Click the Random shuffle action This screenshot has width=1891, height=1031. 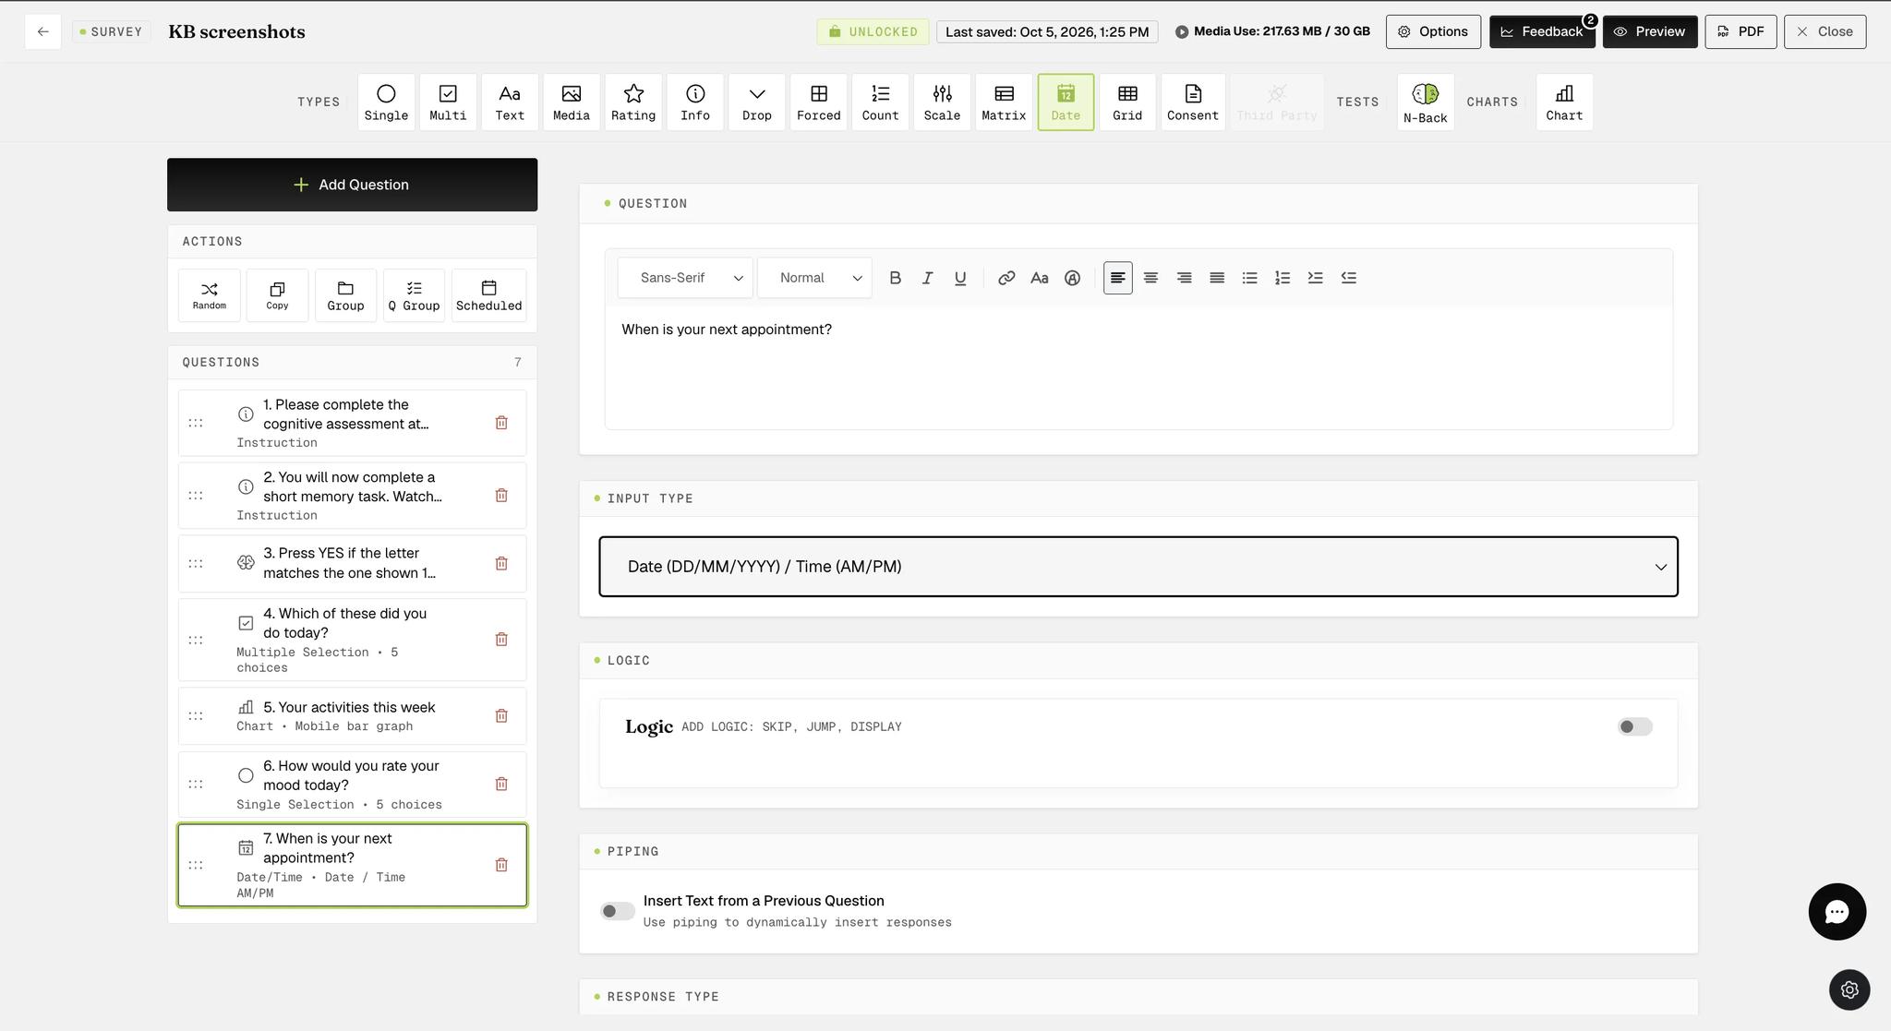point(210,295)
